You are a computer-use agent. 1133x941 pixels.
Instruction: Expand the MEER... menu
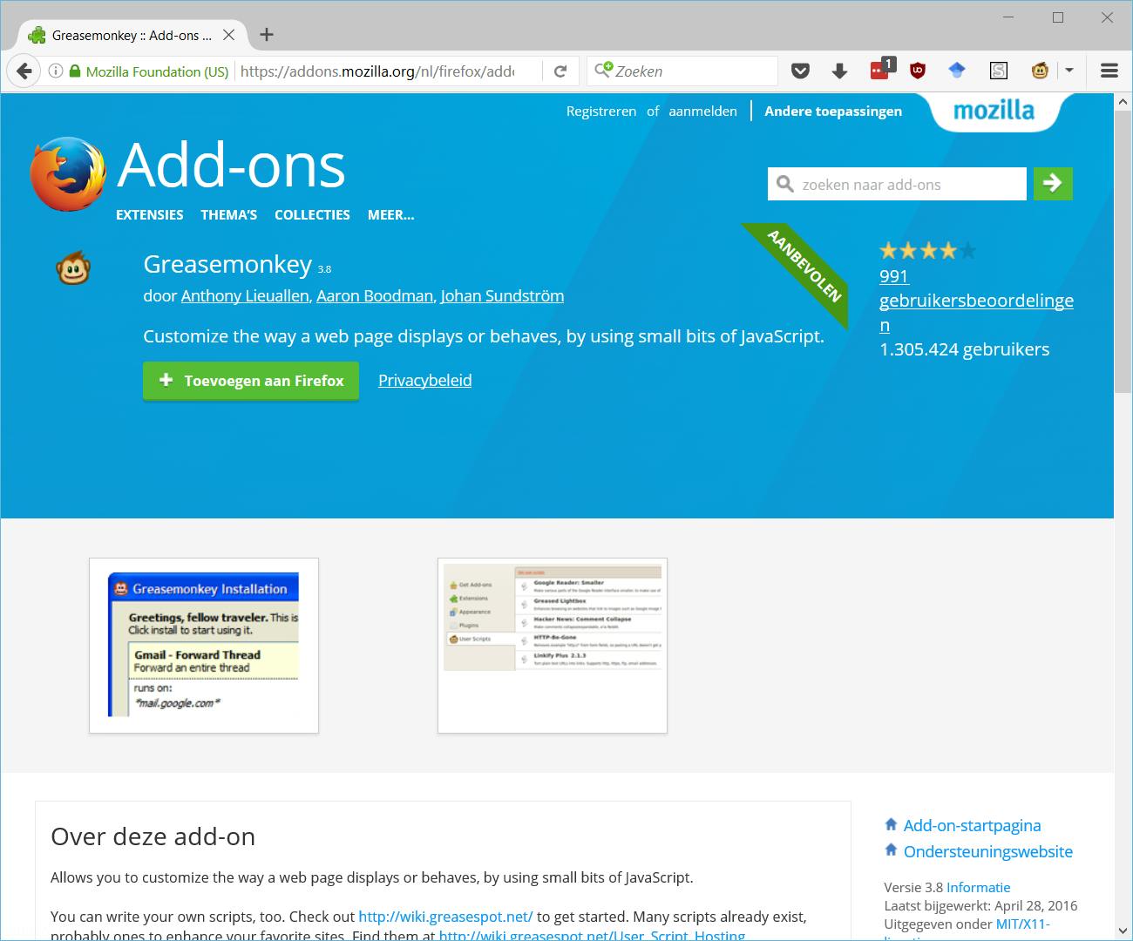tap(390, 214)
